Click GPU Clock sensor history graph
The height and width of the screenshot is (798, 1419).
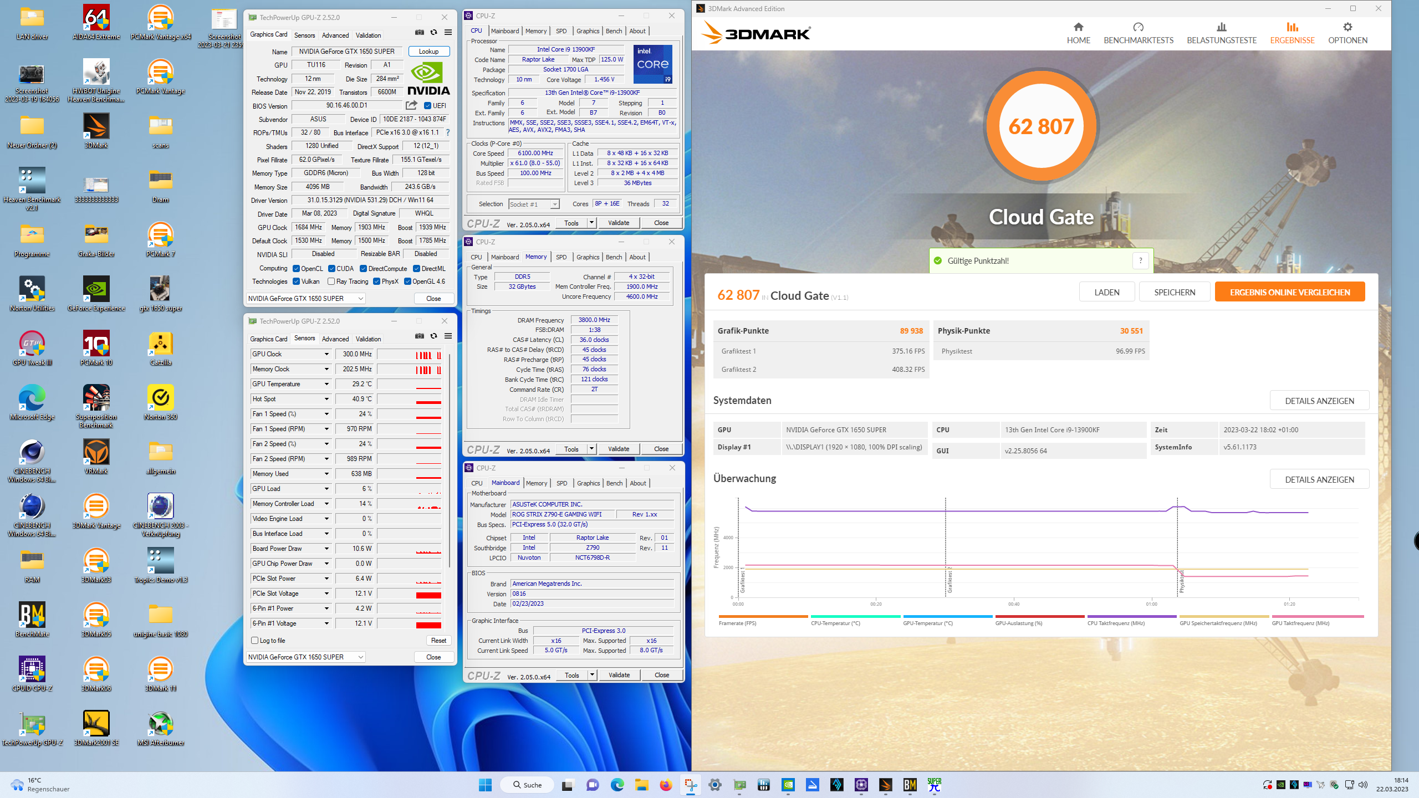(410, 354)
